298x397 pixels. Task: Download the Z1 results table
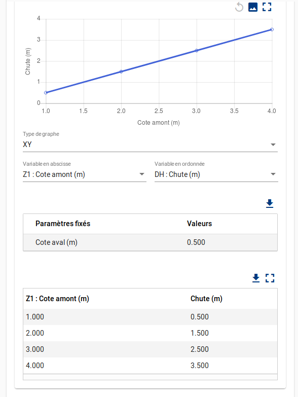256,278
